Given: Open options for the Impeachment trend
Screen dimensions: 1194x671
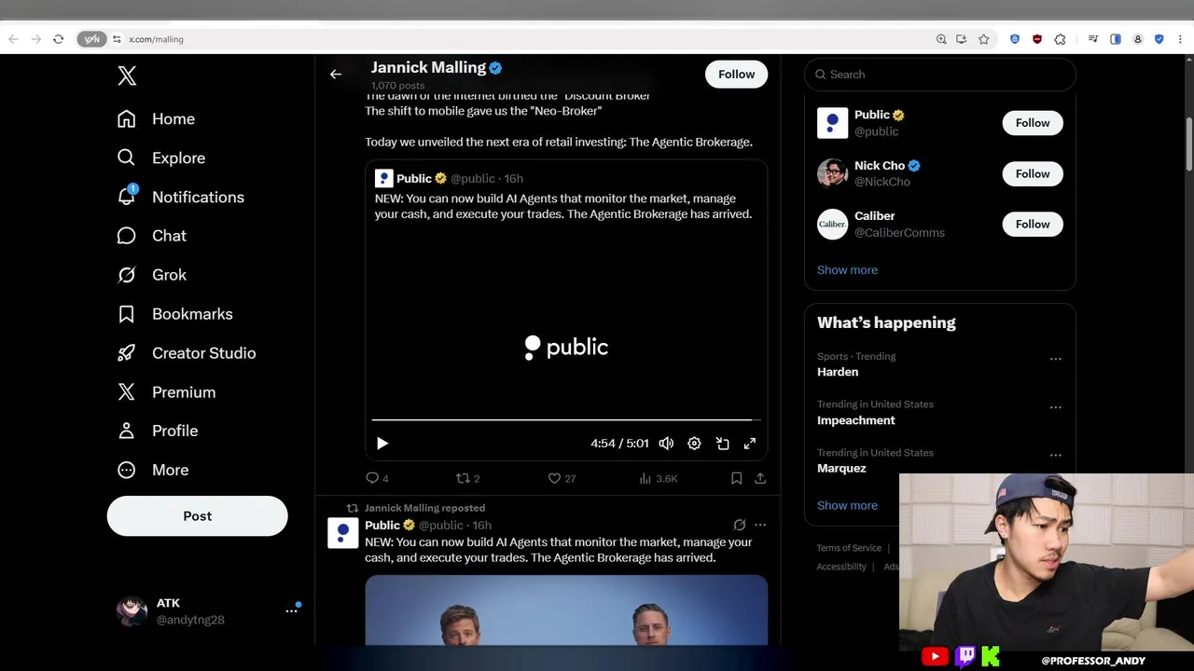Looking at the screenshot, I should [x=1055, y=407].
